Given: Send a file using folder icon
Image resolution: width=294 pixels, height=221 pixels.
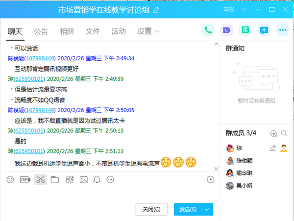Looking at the screenshot, I should [55, 180].
